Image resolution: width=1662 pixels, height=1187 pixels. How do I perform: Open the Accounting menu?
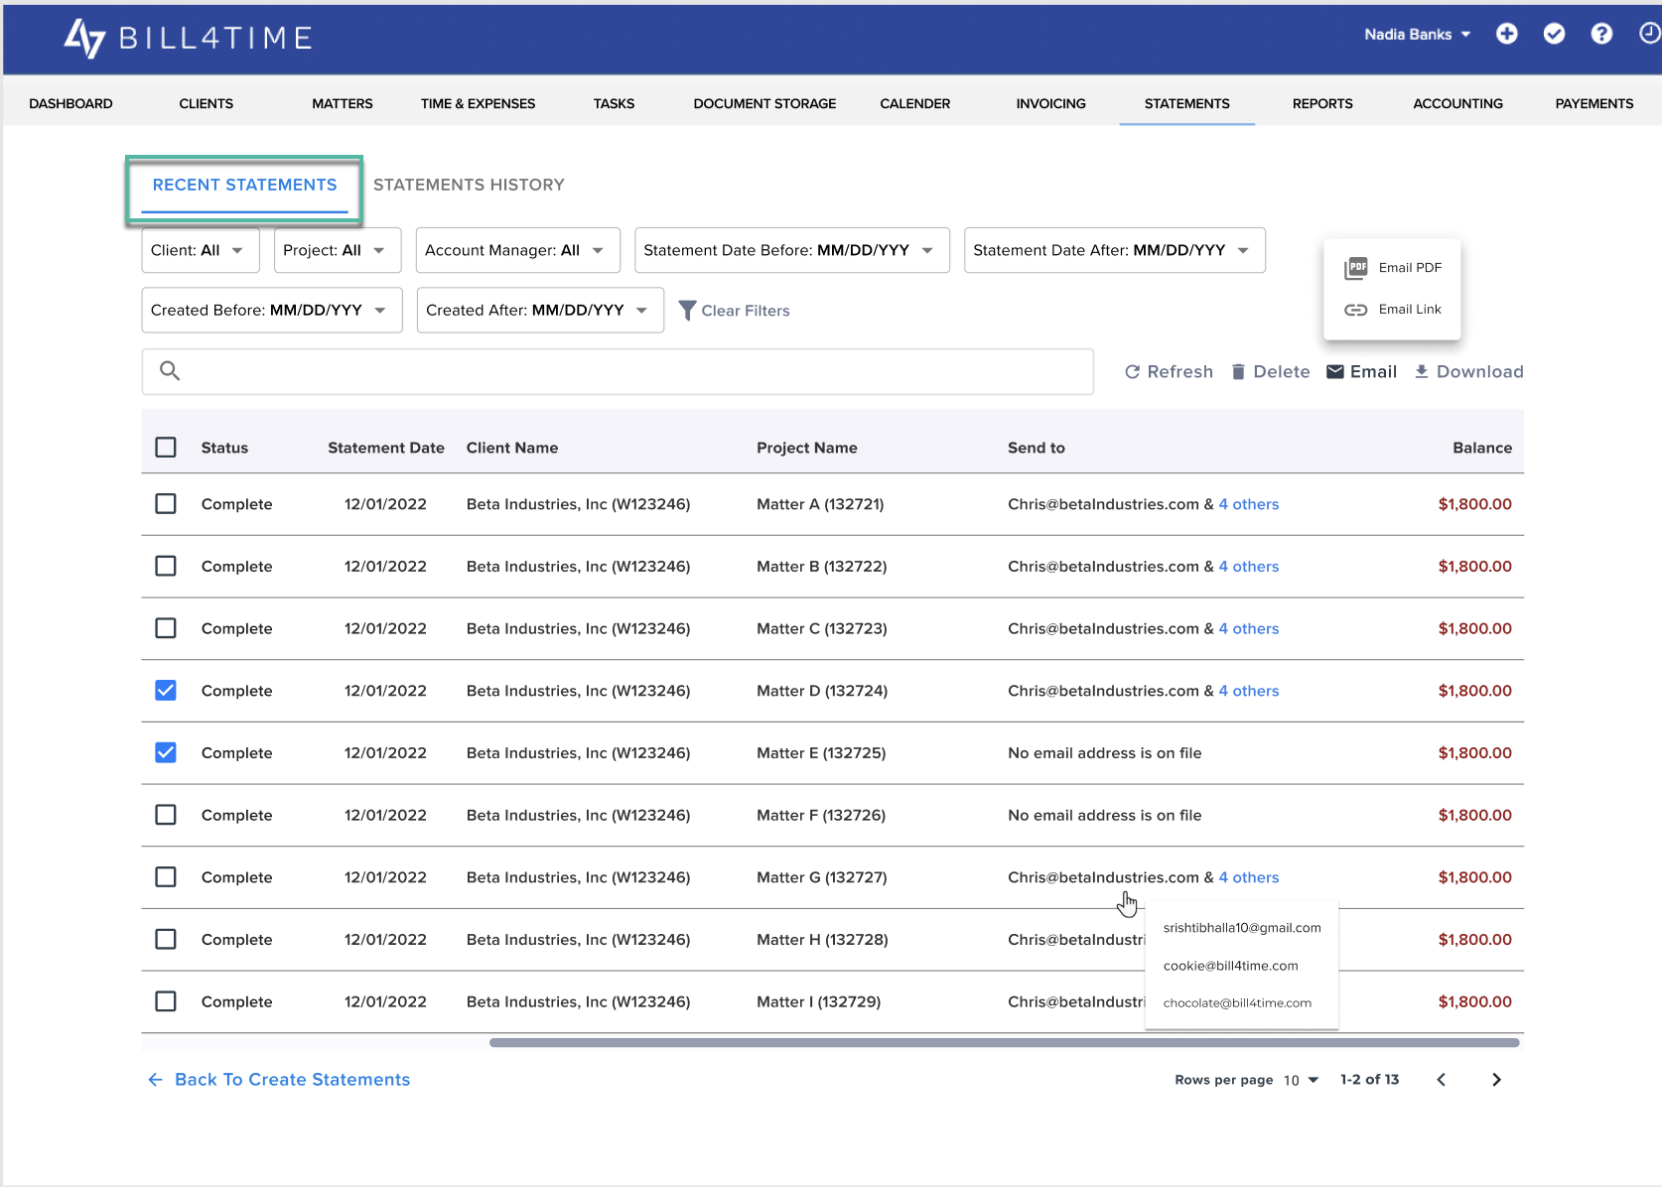click(1457, 103)
